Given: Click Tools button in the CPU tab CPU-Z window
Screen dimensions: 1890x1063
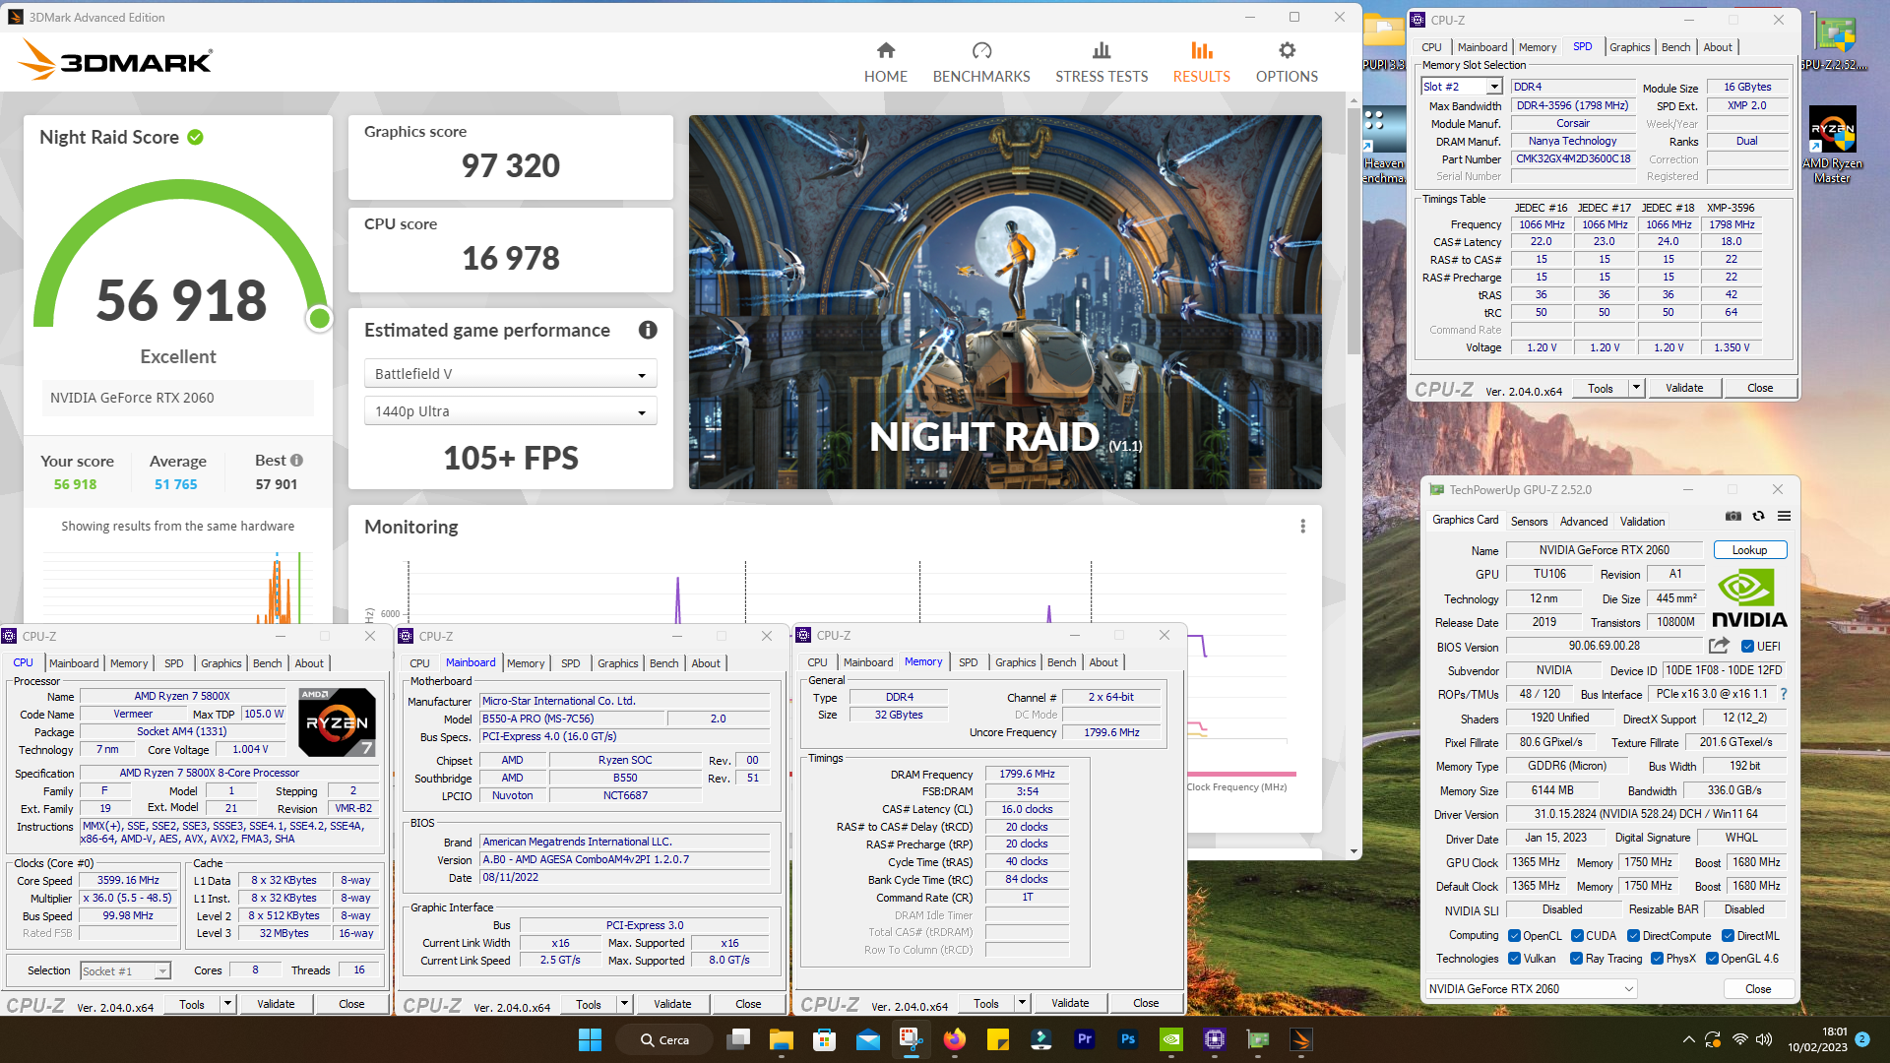Looking at the screenshot, I should tap(192, 1004).
